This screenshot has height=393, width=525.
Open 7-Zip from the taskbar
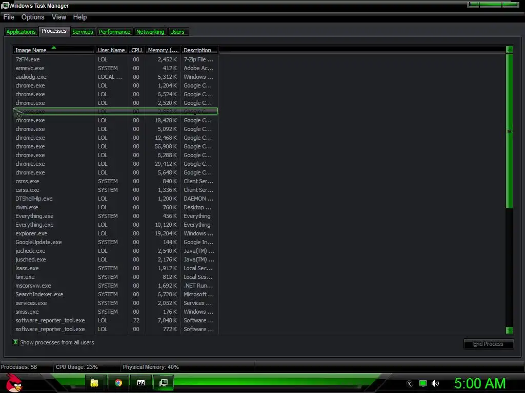[x=141, y=383]
